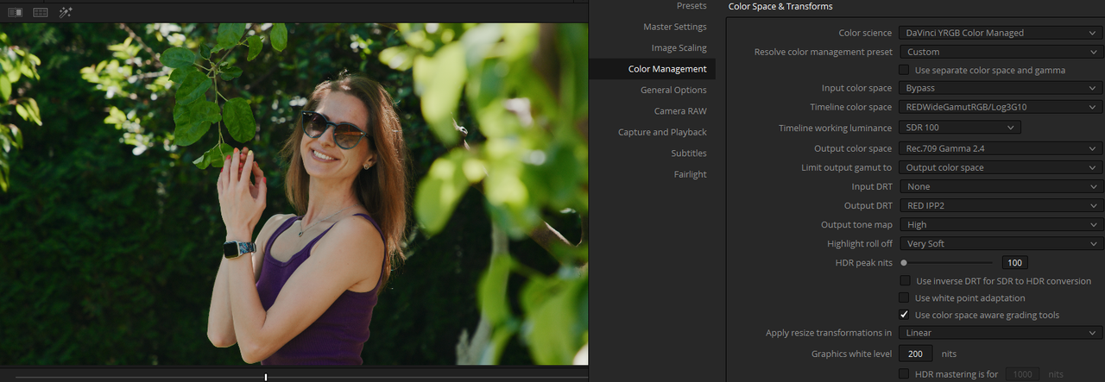Screen dimensions: 1105x382
Task: Open General Options section
Action: (673, 90)
